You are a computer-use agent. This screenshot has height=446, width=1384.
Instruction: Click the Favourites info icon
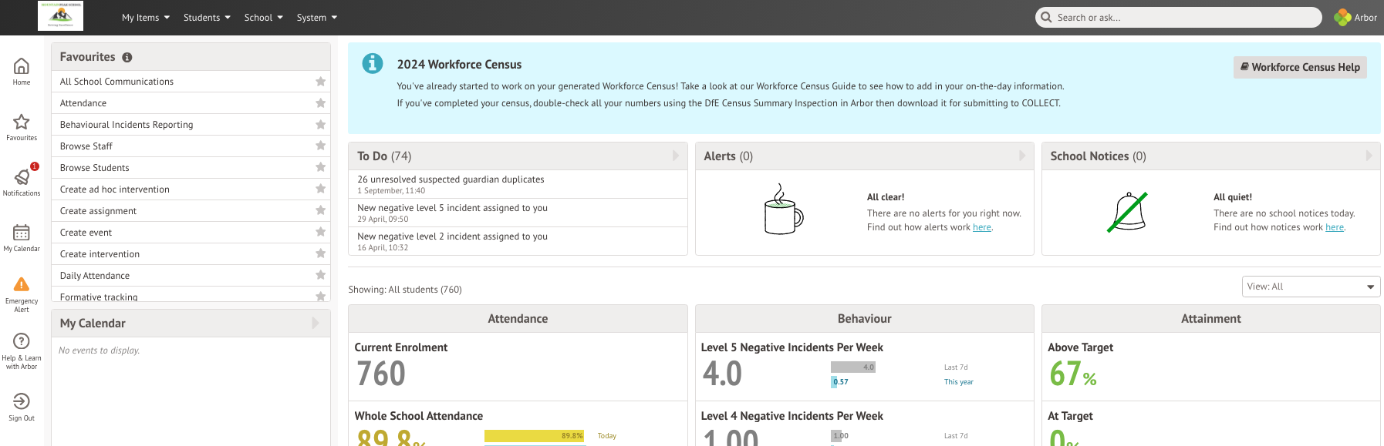pyautogui.click(x=127, y=57)
